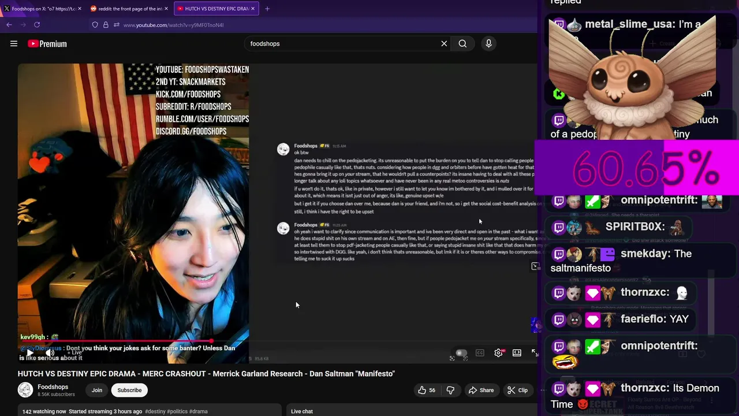
Task: Dislike the video with thumbs down
Action: click(x=450, y=390)
